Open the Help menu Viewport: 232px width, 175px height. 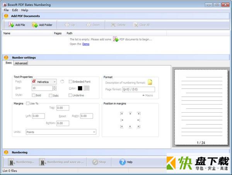coord(25,10)
